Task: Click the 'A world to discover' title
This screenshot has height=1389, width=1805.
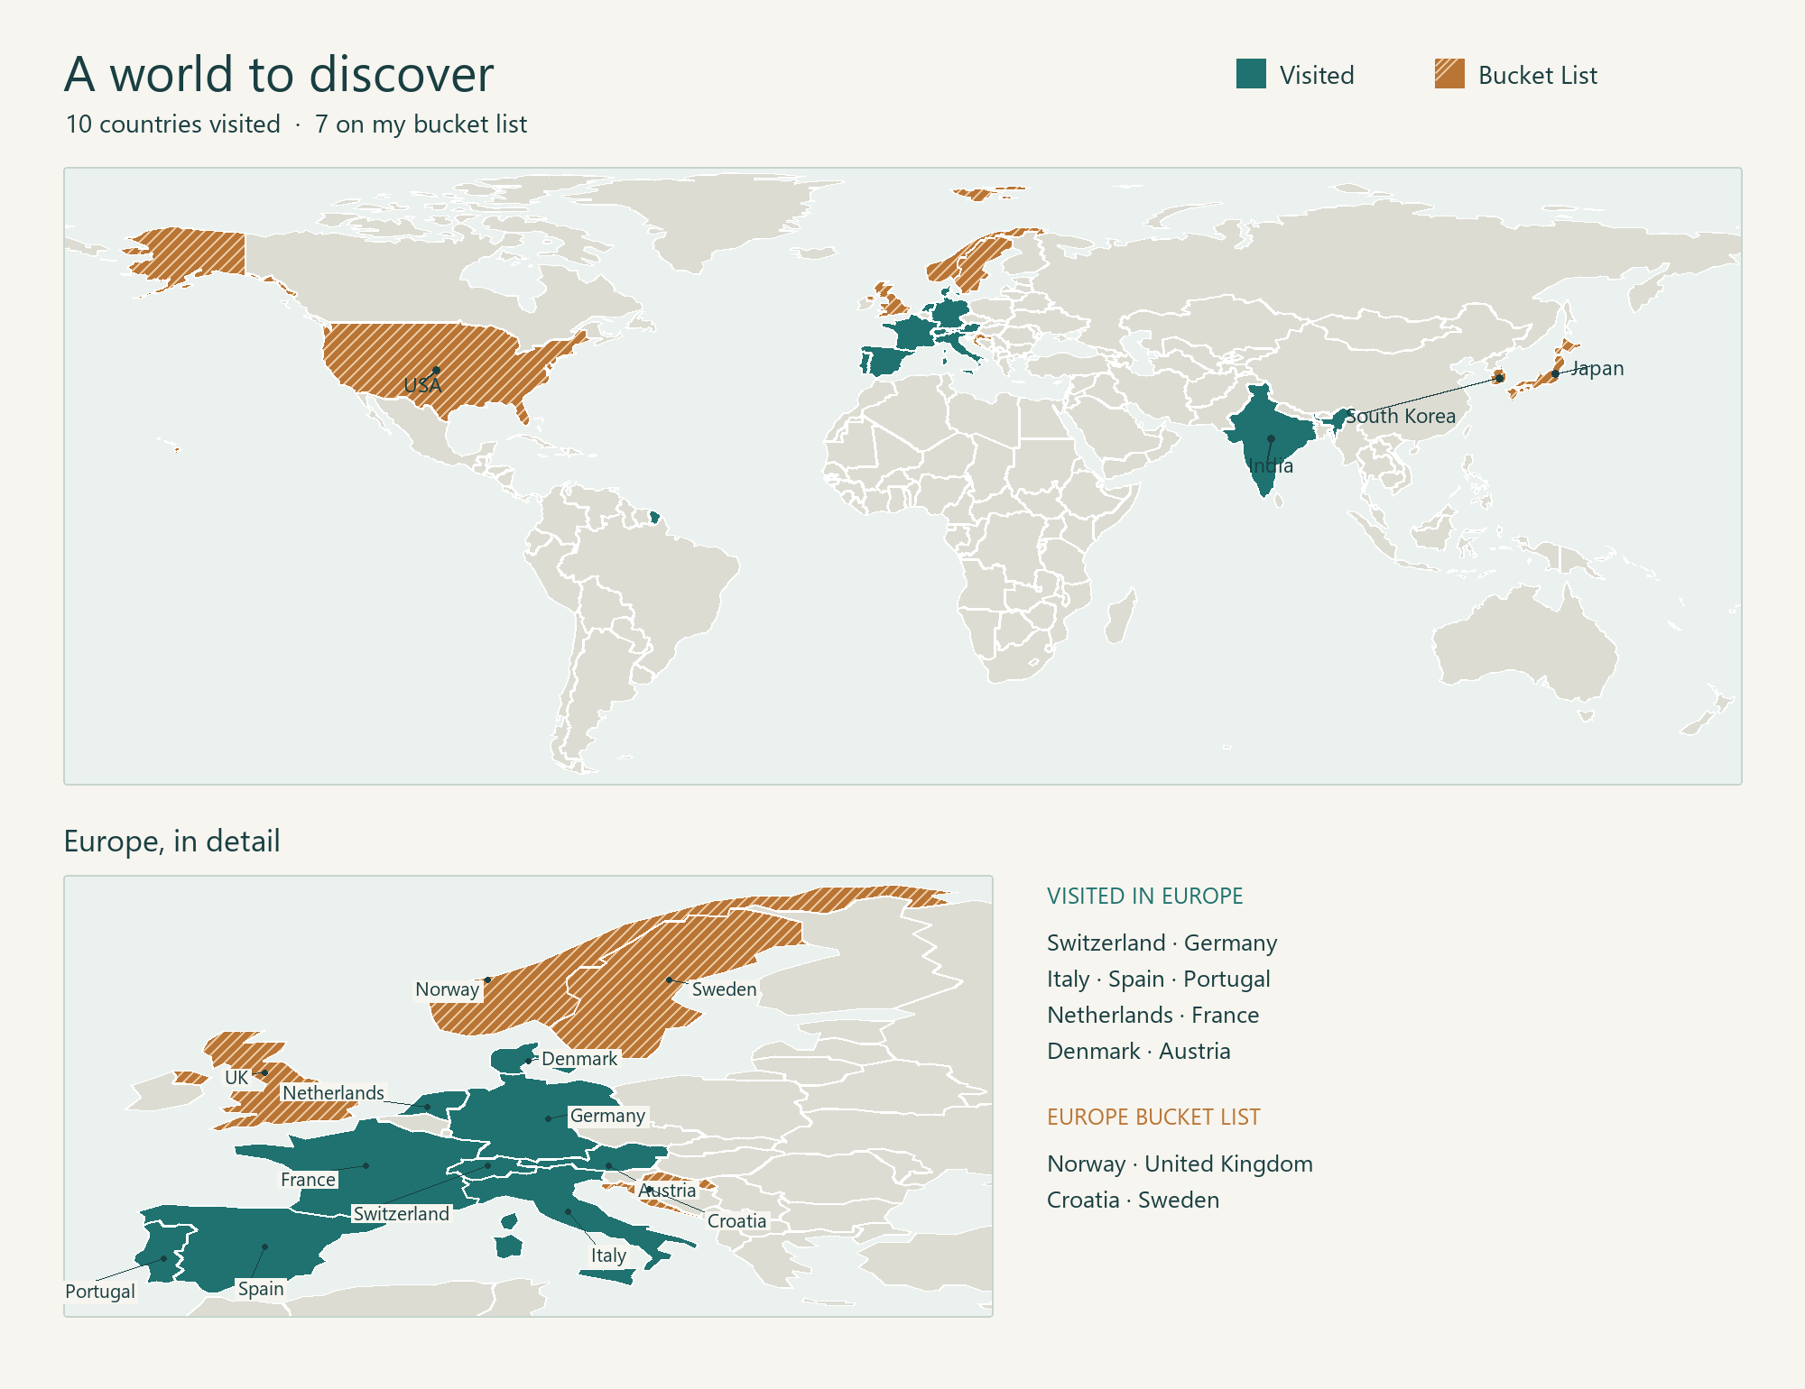Action: (x=279, y=74)
